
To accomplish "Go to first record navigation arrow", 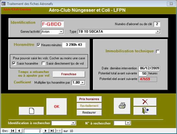I will coord(13,131).
